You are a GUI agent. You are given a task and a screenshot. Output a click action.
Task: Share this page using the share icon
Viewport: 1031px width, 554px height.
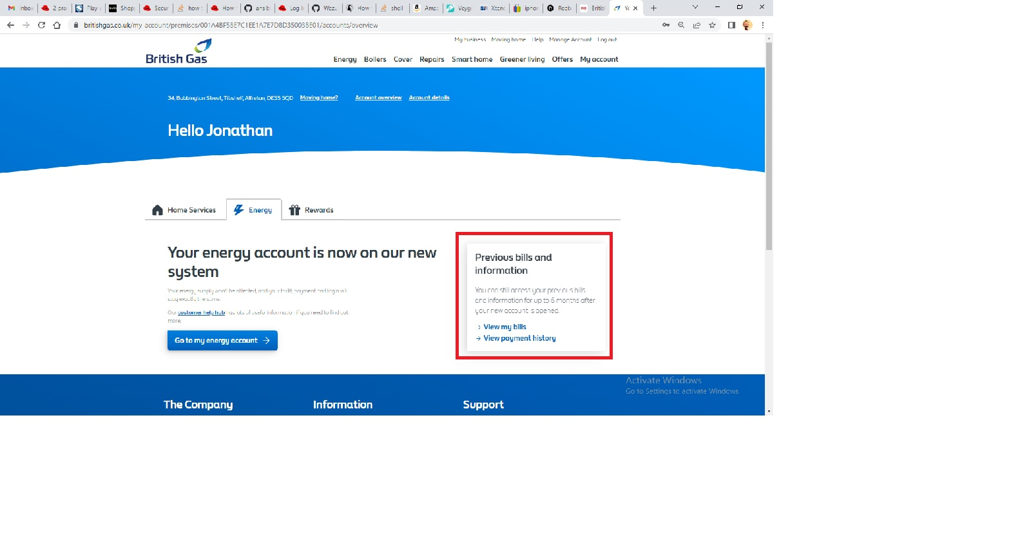coord(697,25)
